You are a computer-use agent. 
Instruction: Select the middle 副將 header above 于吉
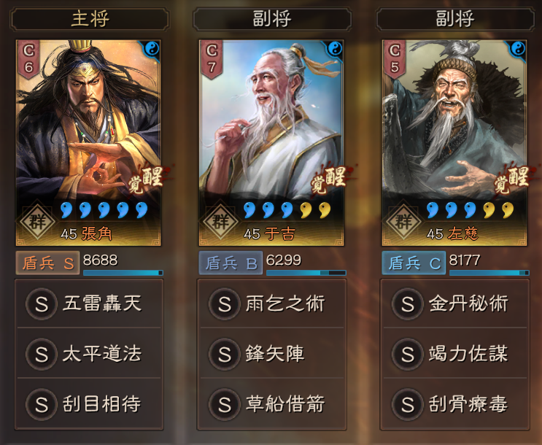(x=272, y=19)
